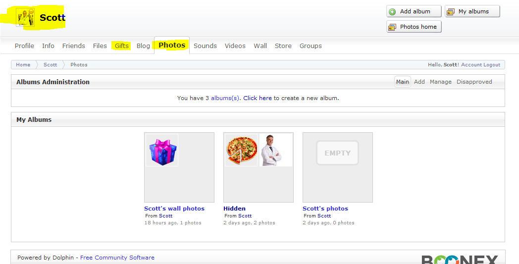This screenshot has width=519, height=264.
Task: Click the Account link in header
Action: coord(471,65)
